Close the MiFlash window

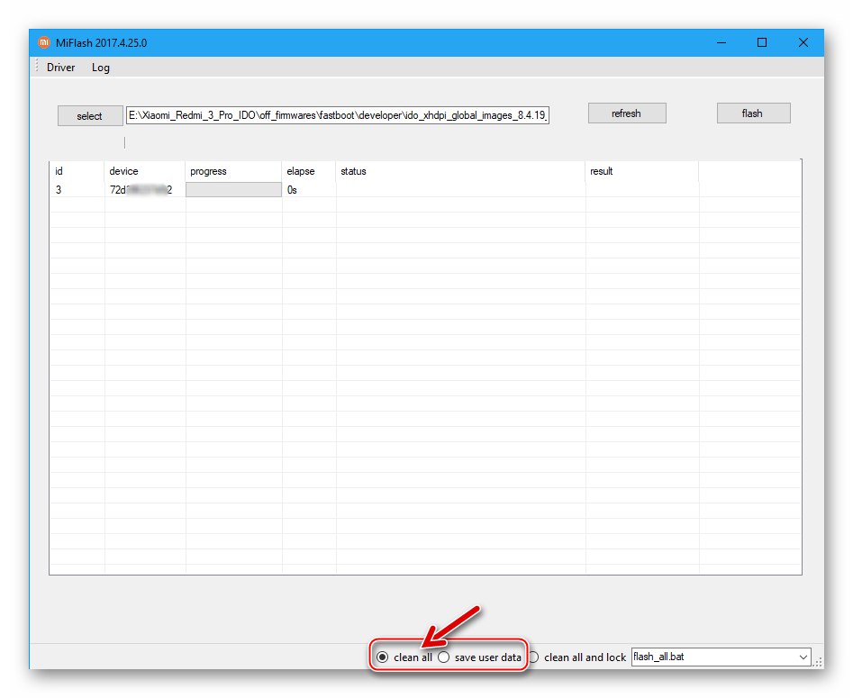pos(803,42)
